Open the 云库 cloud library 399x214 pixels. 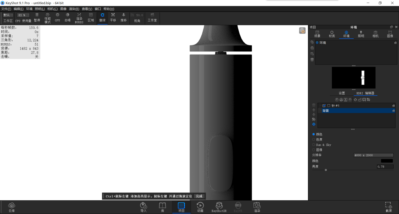coord(12,207)
